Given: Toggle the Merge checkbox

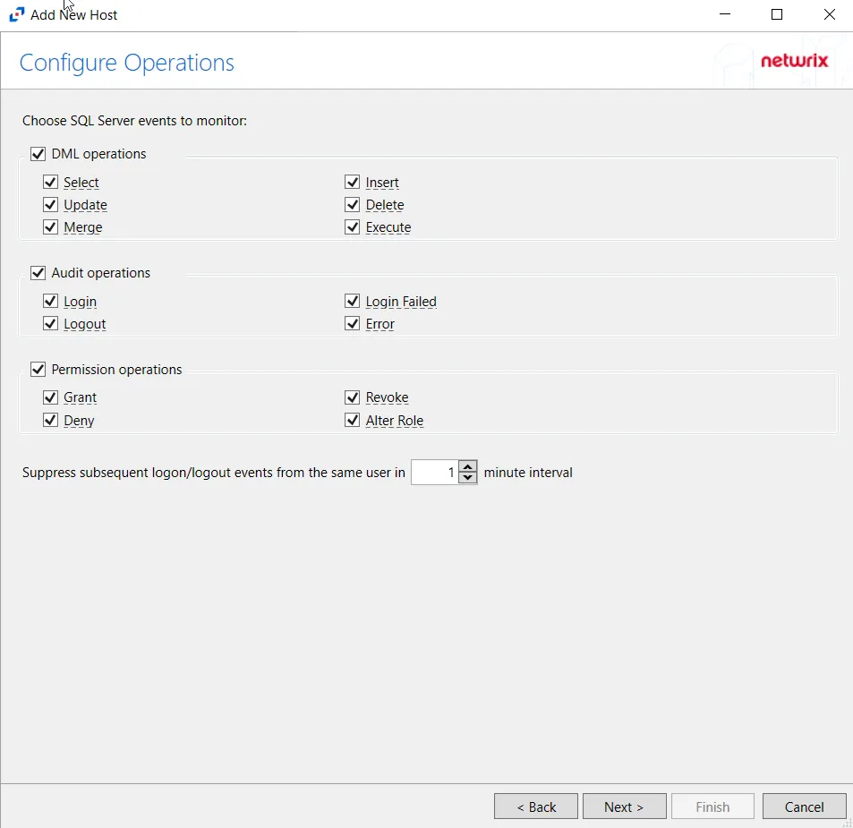Looking at the screenshot, I should click(50, 226).
